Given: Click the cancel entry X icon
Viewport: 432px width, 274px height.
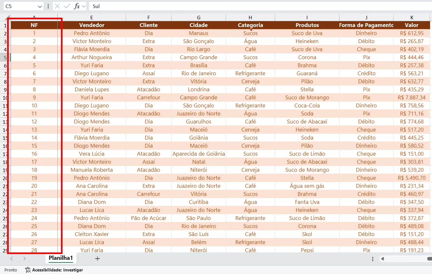Looking at the screenshot, I should 57,6.
